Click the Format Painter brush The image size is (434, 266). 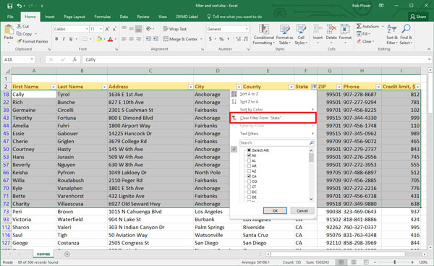click(19, 41)
